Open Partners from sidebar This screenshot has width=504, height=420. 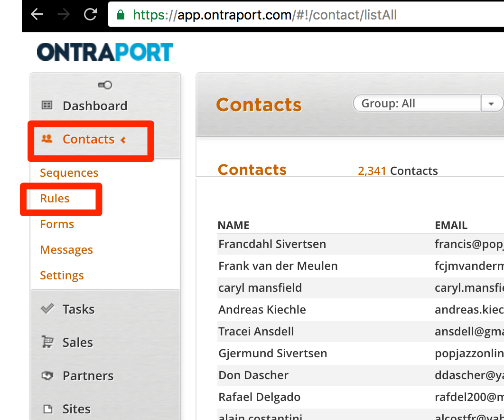(88, 376)
